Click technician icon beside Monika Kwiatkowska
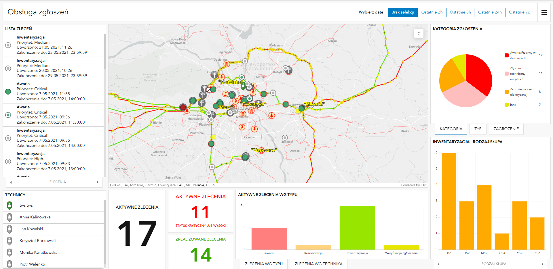 (x=9, y=253)
